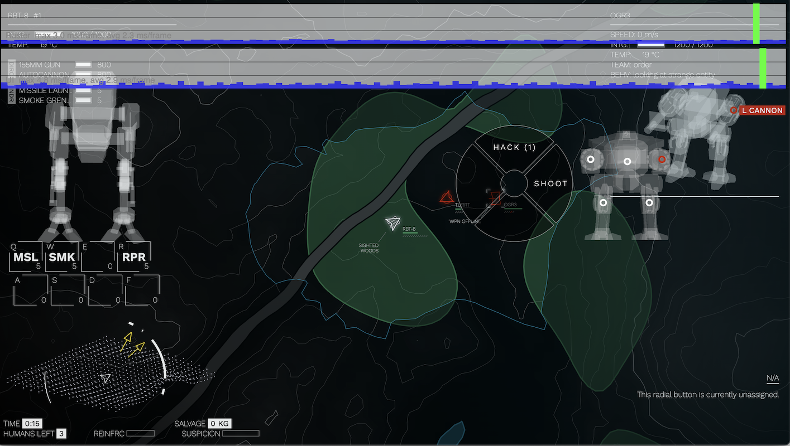Target the mech's left leg hardpoint circle
Viewport: 790px width, 446px height.
pos(603,203)
